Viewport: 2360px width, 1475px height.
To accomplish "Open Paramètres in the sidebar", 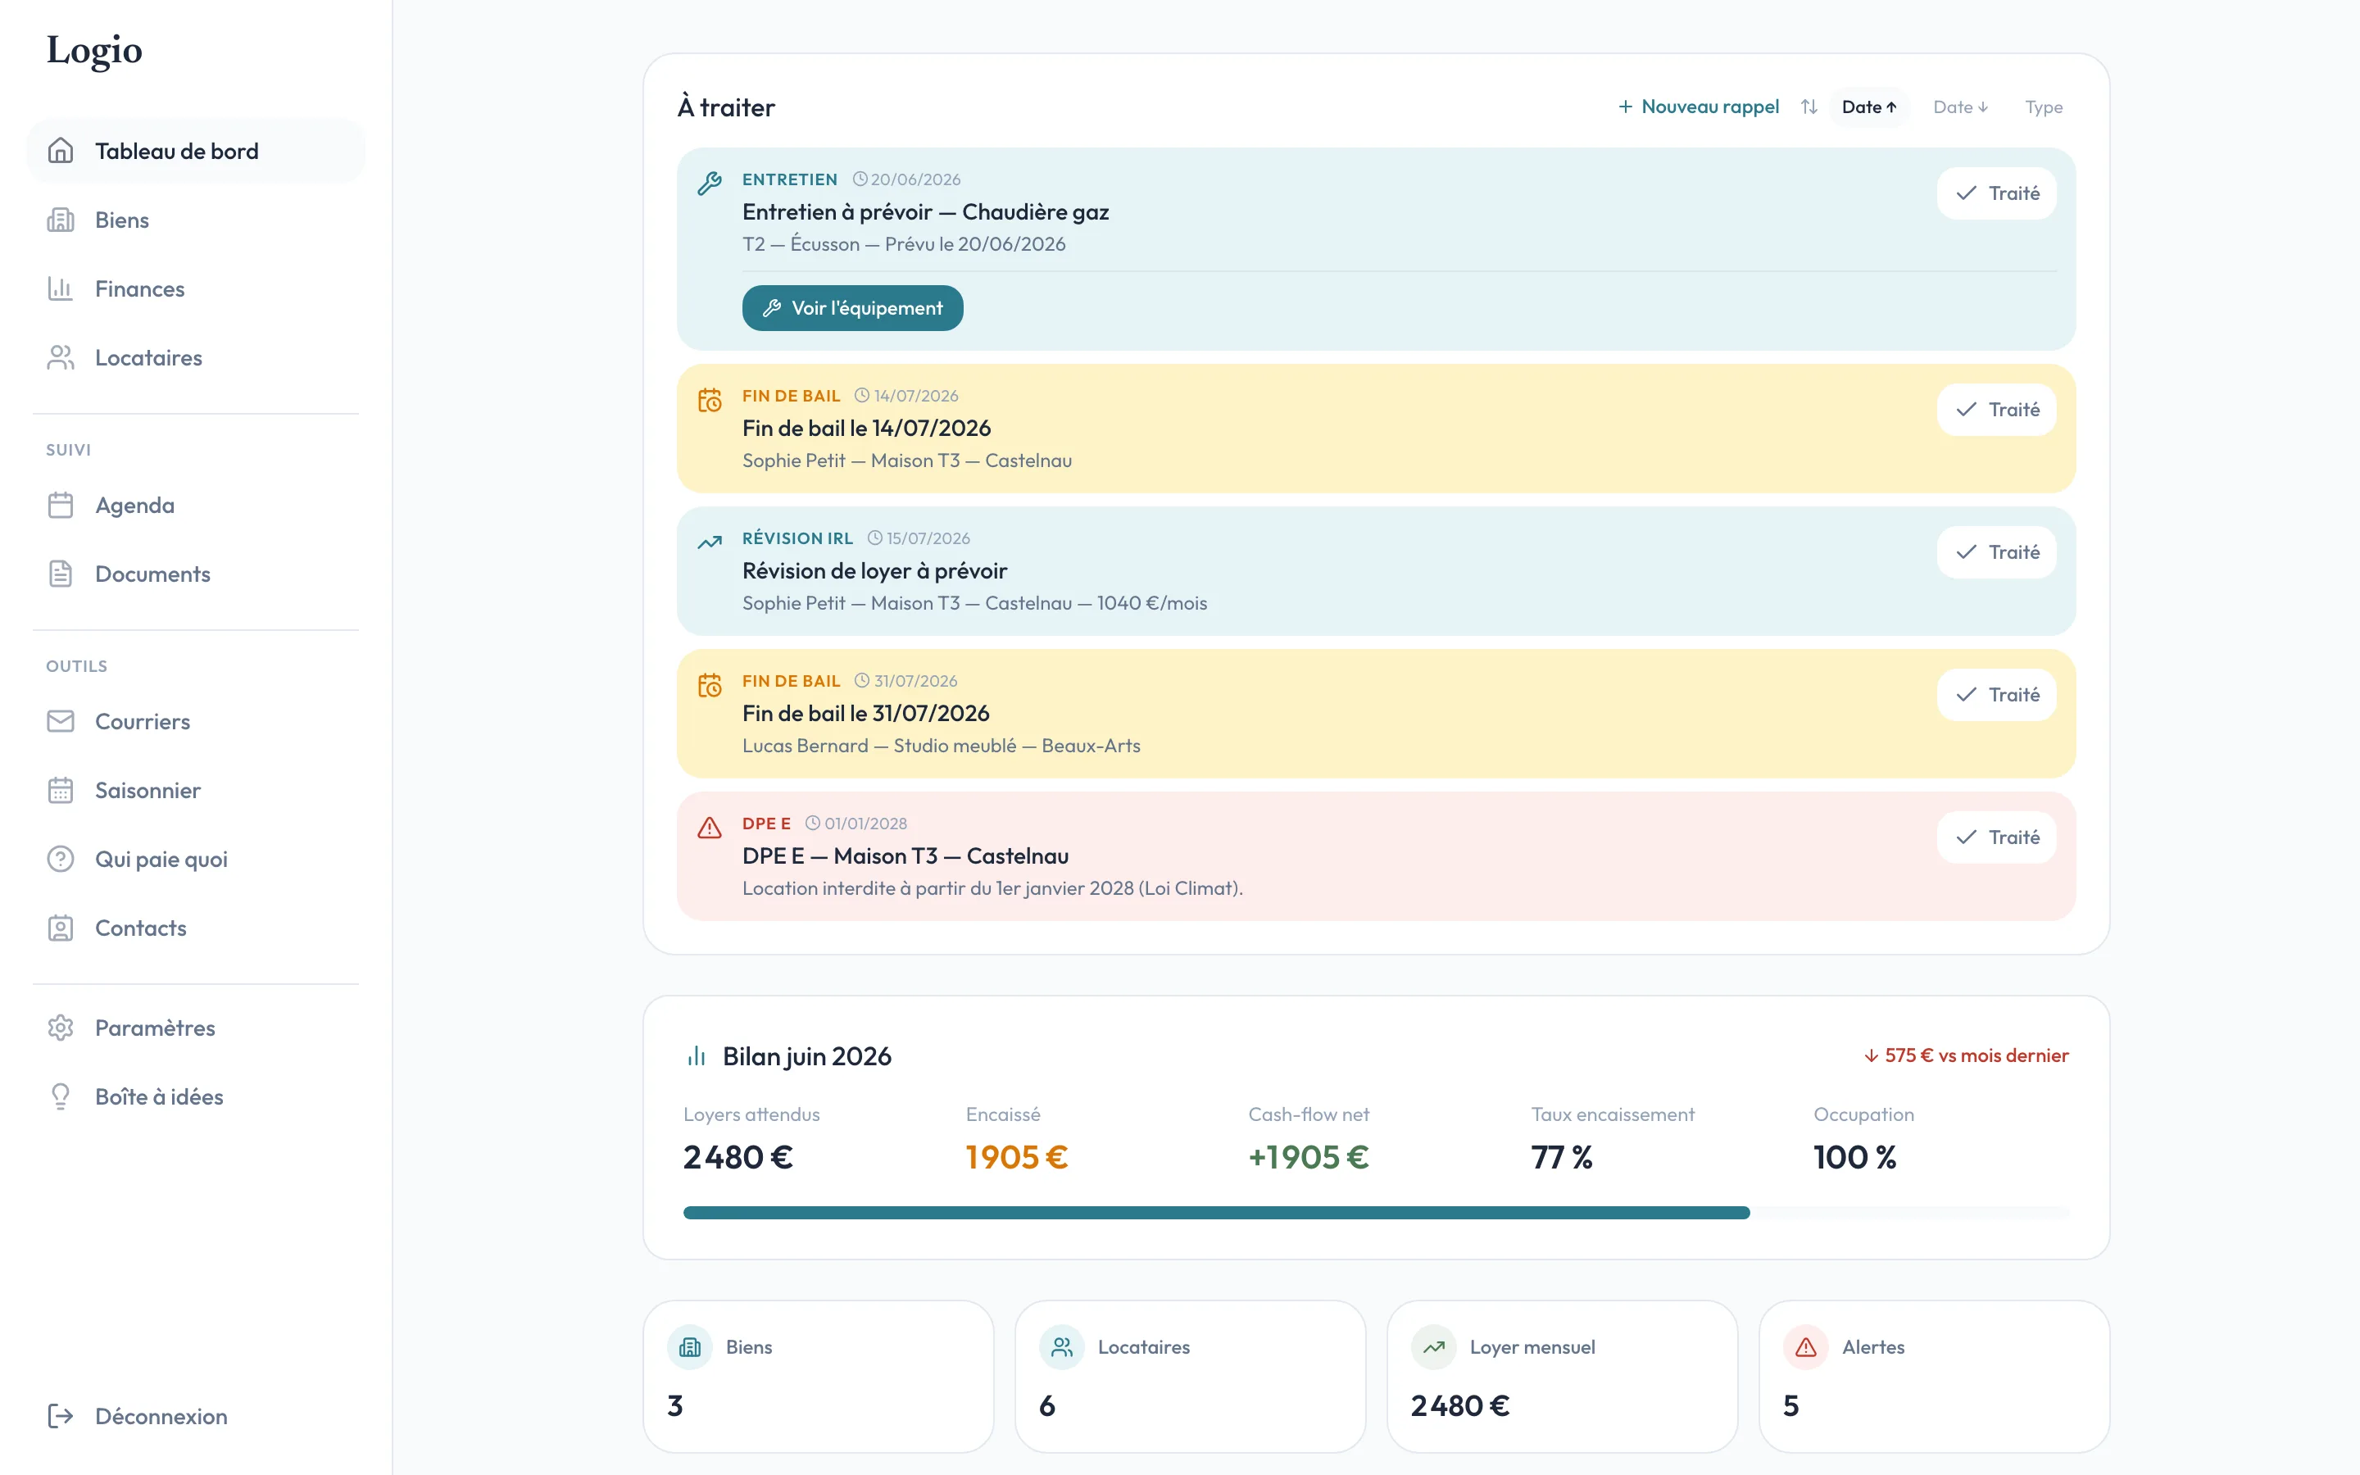I will click(196, 1028).
